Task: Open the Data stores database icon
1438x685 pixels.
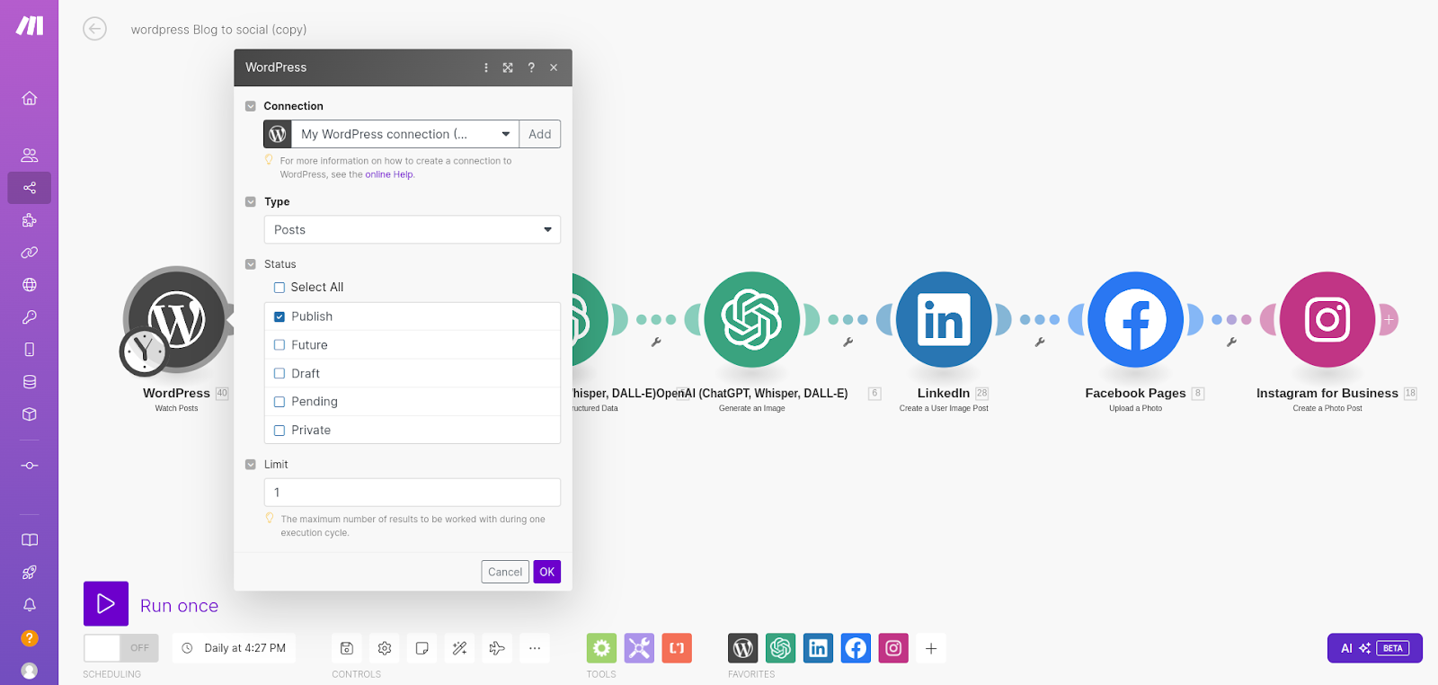Action: (30, 382)
